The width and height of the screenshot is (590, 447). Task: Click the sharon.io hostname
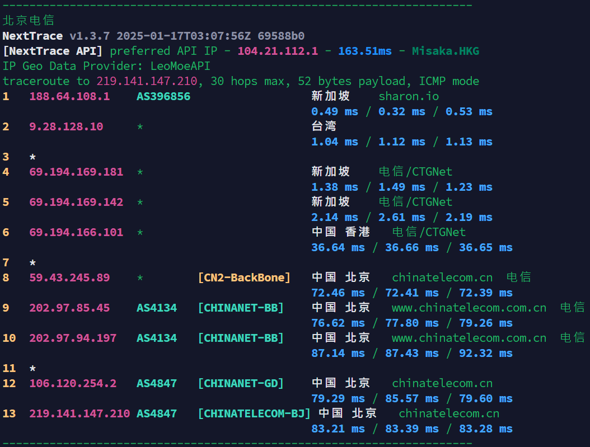(x=409, y=97)
